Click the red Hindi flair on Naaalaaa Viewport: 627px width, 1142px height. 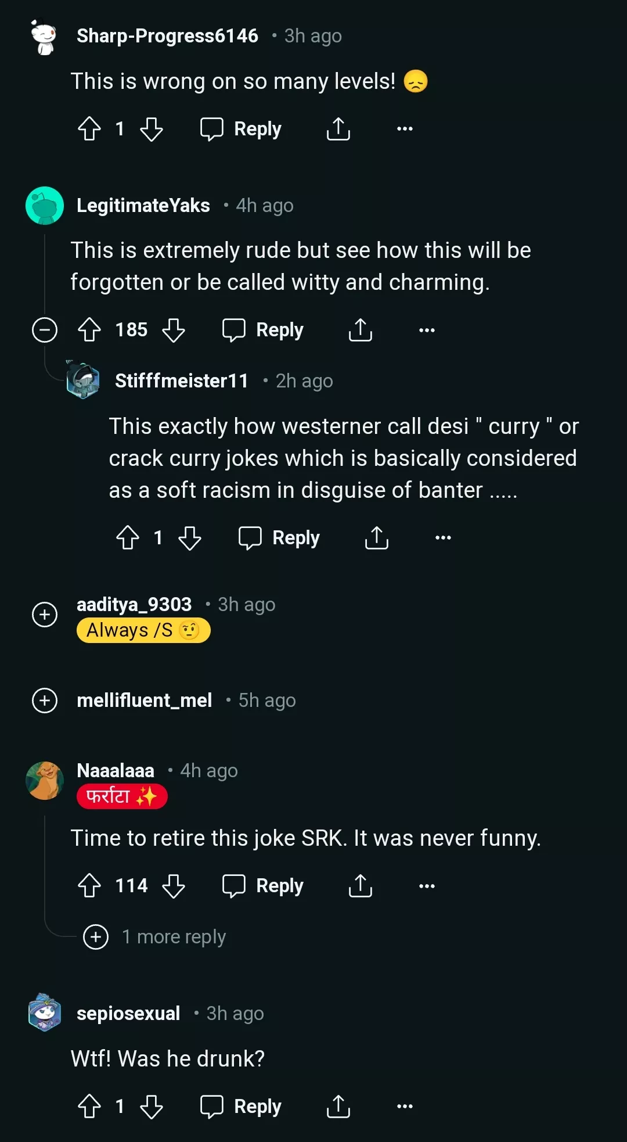point(122,796)
